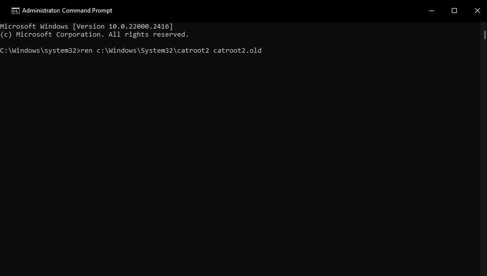Place cursor at end of the ren command
Screen dimensions: 487x276
[262, 51]
